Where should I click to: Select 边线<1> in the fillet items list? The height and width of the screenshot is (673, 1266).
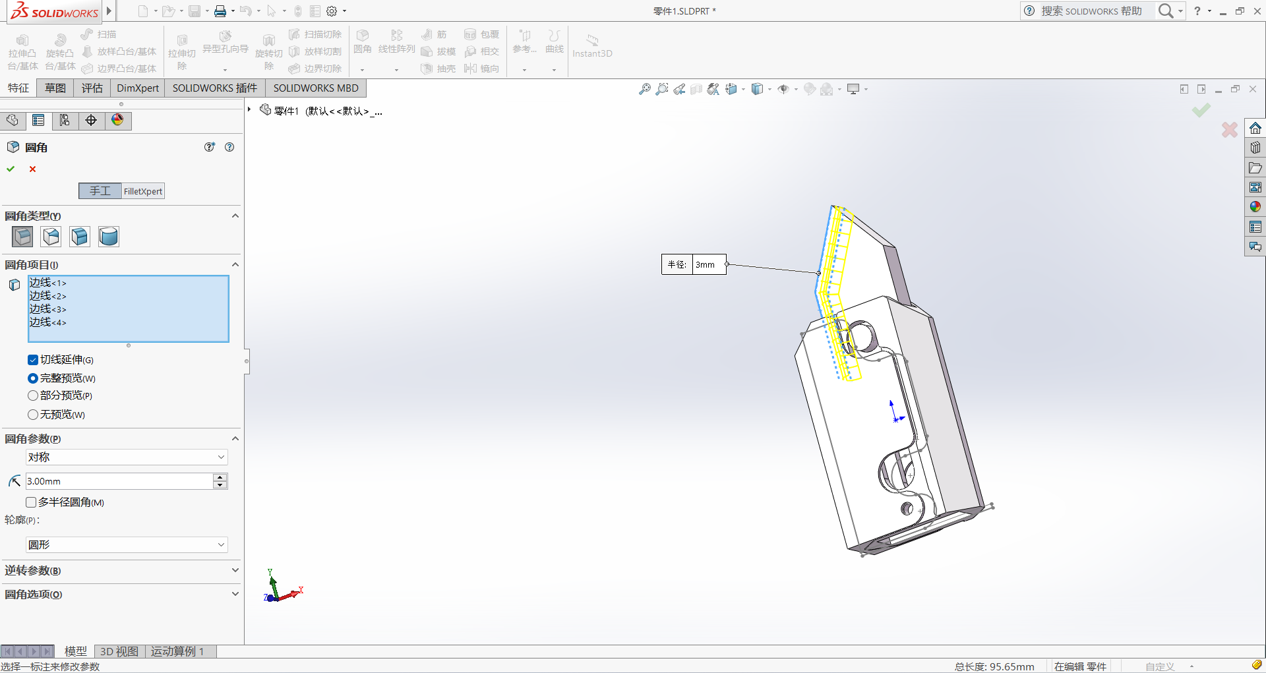(47, 283)
